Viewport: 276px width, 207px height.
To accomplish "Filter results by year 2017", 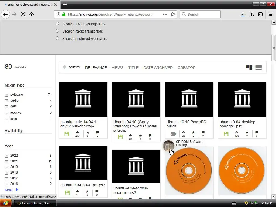I will point(7,179).
